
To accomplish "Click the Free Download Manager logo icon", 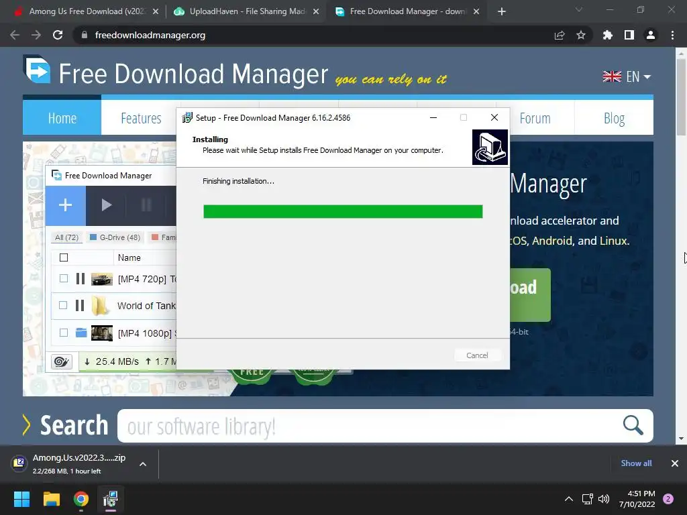I will 38,69.
